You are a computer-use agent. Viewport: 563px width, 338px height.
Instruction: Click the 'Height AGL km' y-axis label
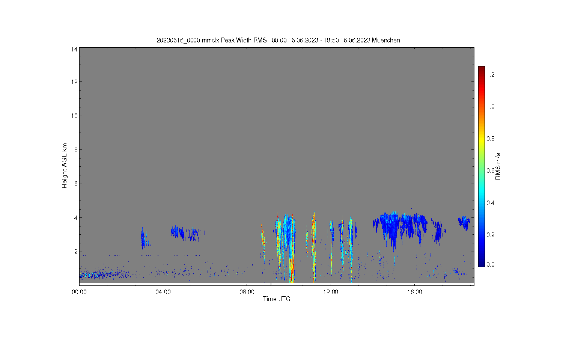point(65,166)
